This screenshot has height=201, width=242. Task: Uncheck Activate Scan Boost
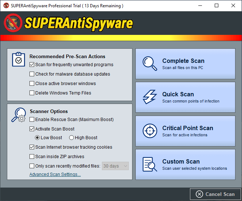(32, 129)
